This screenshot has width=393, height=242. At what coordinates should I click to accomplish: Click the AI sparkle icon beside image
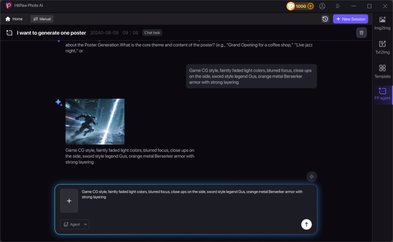pyautogui.click(x=59, y=102)
